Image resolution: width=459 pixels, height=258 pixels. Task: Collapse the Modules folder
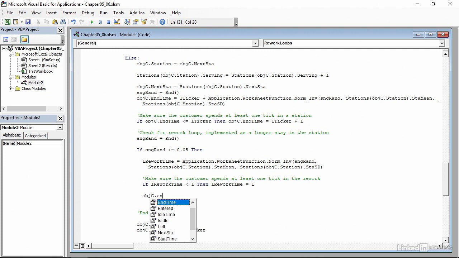tap(11, 77)
